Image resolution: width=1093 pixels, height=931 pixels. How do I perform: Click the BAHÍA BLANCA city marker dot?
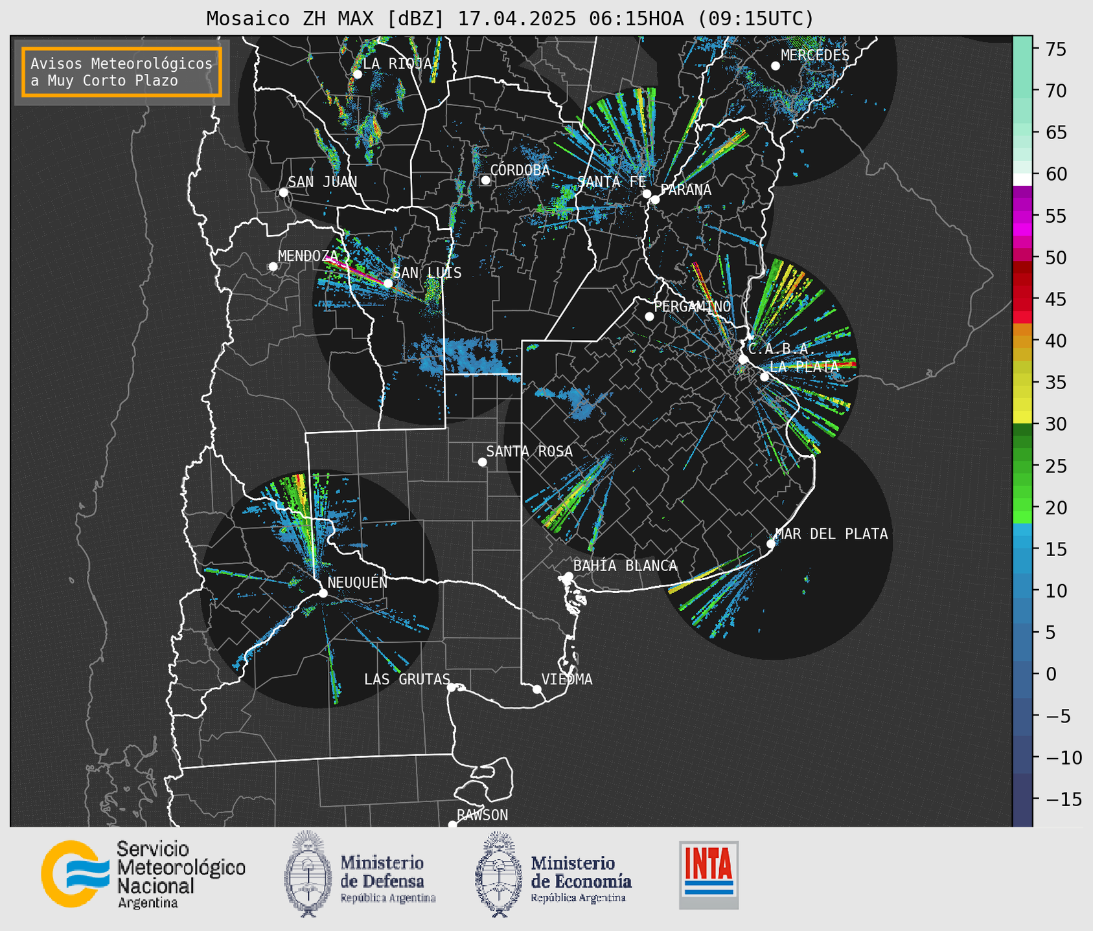[568, 576]
